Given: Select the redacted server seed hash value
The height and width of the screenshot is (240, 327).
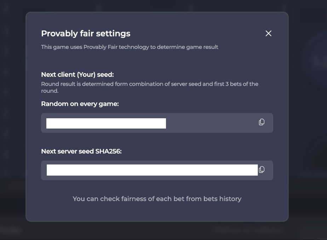Looking at the screenshot, I should pyautogui.click(x=152, y=170).
